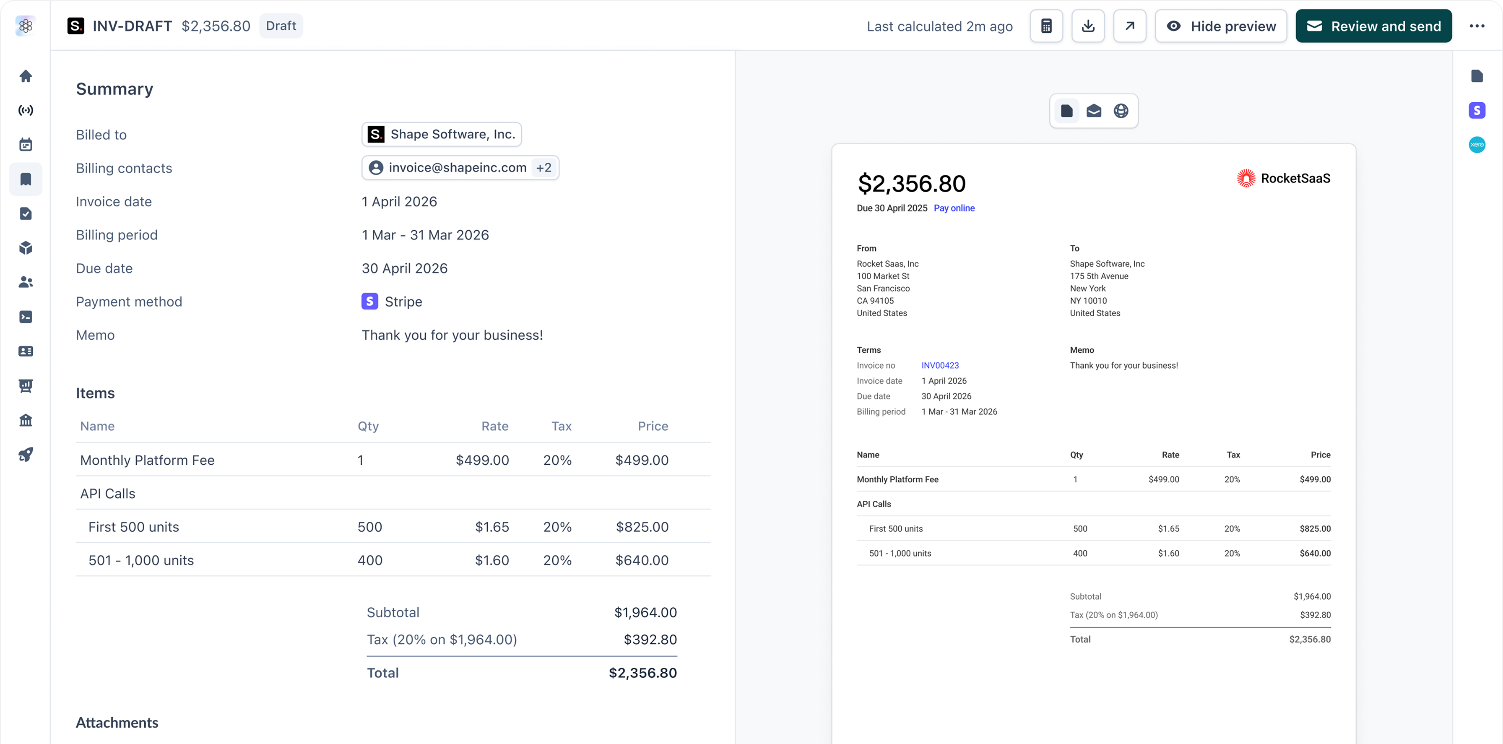Screen dimensions: 1503x744
Task: Switch preview to web view with globe icon
Action: click(1120, 111)
